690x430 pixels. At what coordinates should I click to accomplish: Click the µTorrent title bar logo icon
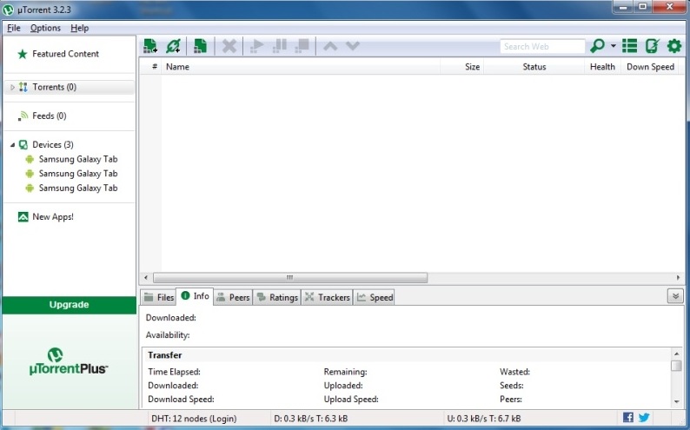pos(9,10)
